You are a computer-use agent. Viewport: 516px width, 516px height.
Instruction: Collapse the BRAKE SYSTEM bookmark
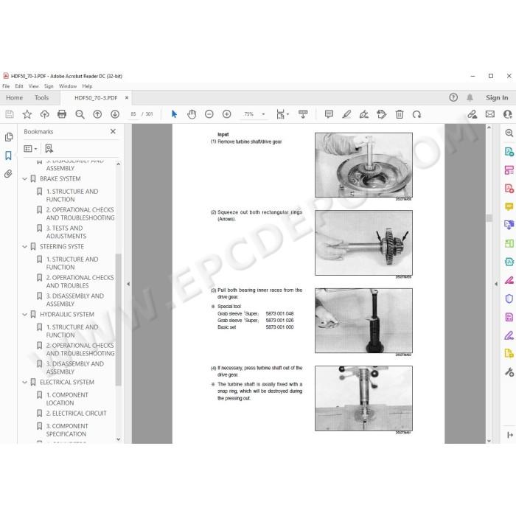point(24,178)
